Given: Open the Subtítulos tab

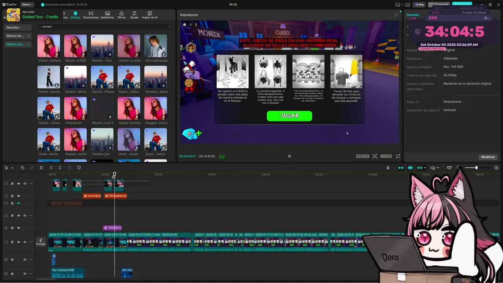Looking at the screenshot, I should (x=108, y=15).
